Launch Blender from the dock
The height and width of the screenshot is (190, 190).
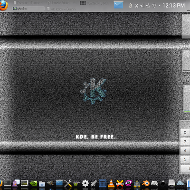(x=146, y=183)
